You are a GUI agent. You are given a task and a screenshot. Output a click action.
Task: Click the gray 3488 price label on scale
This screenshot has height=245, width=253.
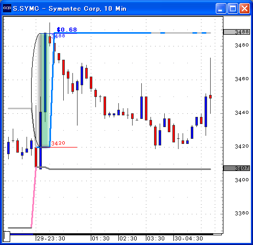[x=237, y=32]
